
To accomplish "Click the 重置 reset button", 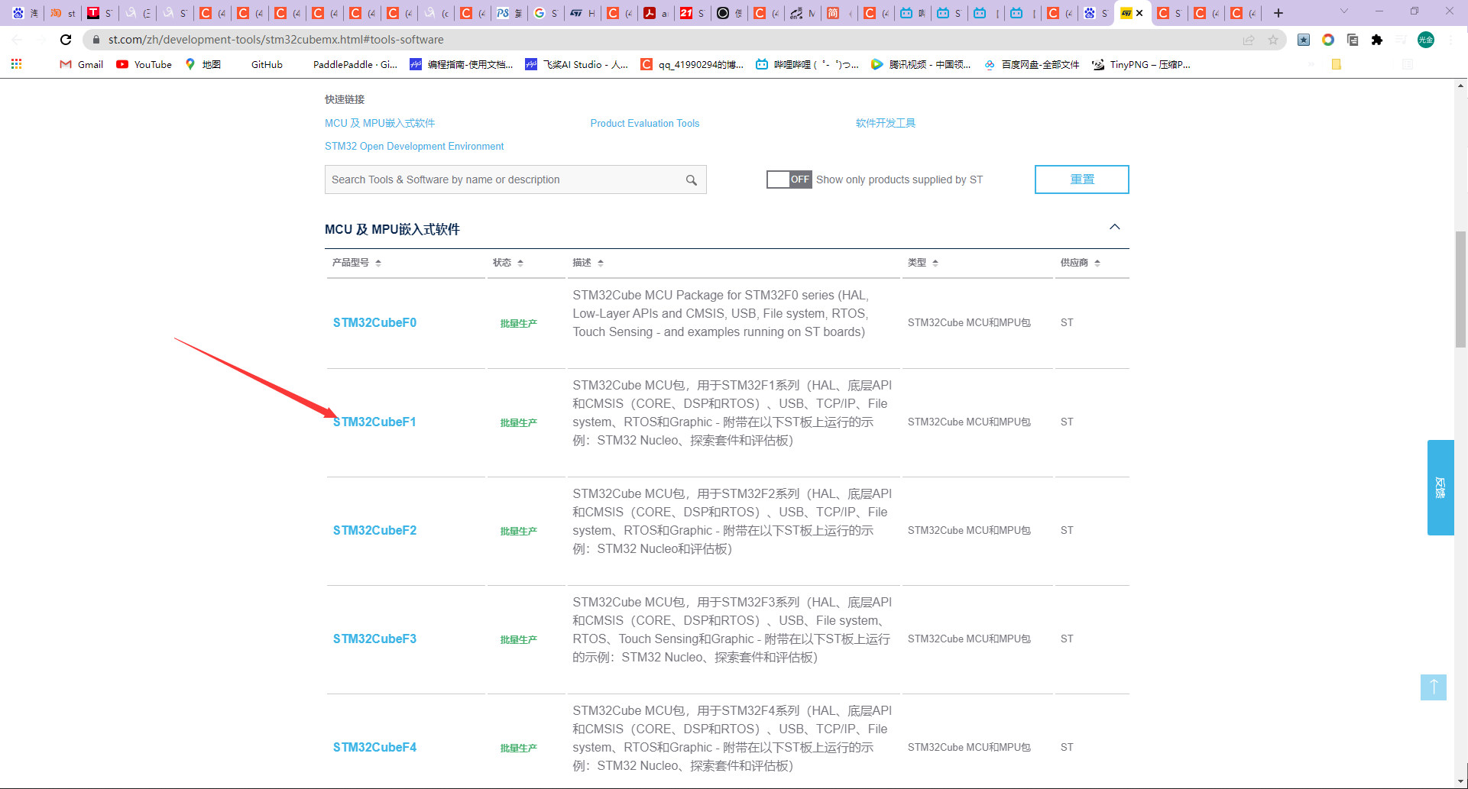I will tap(1082, 179).
